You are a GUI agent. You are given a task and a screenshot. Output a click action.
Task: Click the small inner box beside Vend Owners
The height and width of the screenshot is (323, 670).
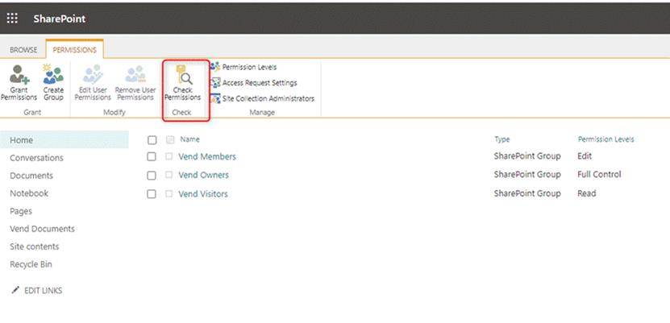pyautogui.click(x=169, y=175)
